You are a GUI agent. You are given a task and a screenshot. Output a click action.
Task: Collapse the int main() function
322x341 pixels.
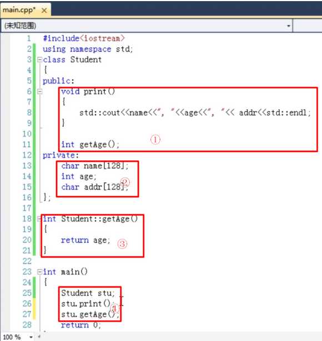(x=40, y=272)
